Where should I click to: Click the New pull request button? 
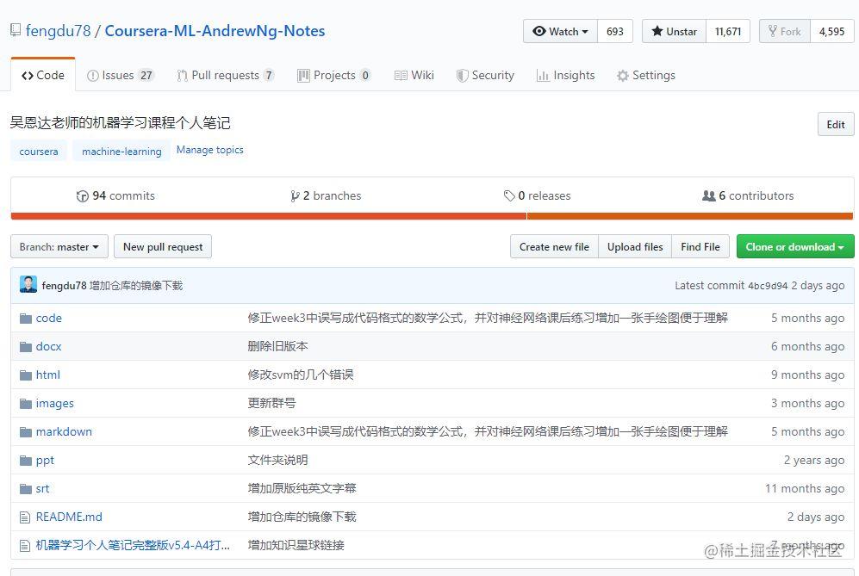coord(162,246)
